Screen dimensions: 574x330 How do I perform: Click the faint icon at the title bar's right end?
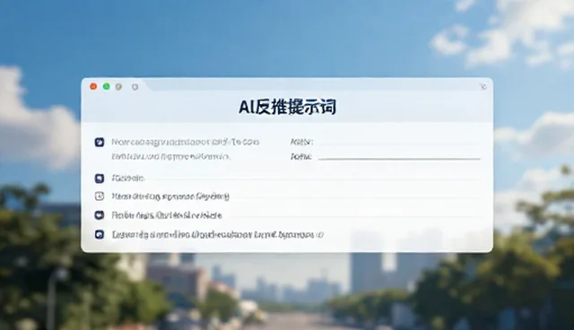pos(483,87)
